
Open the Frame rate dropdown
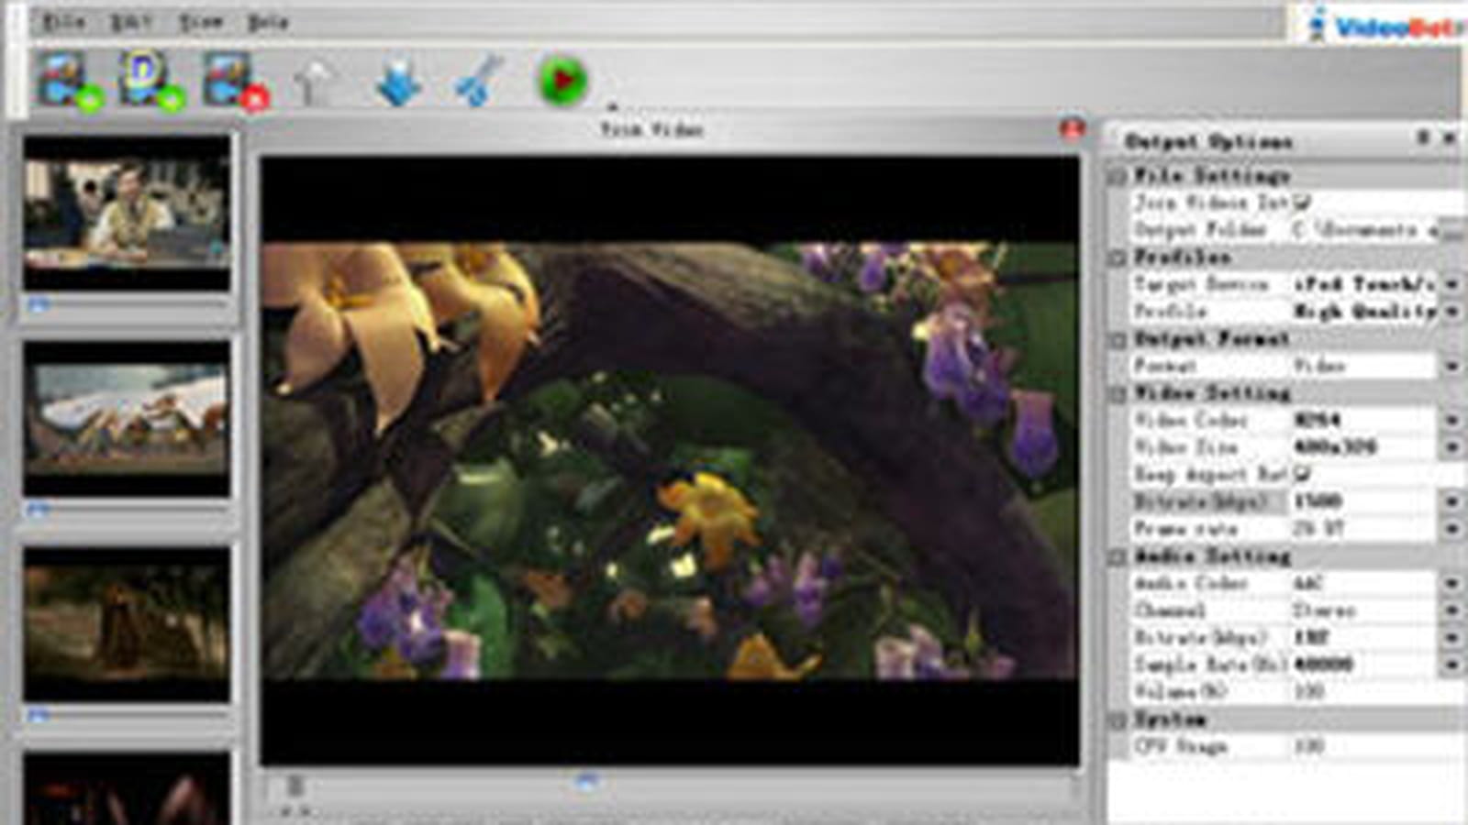(1451, 529)
